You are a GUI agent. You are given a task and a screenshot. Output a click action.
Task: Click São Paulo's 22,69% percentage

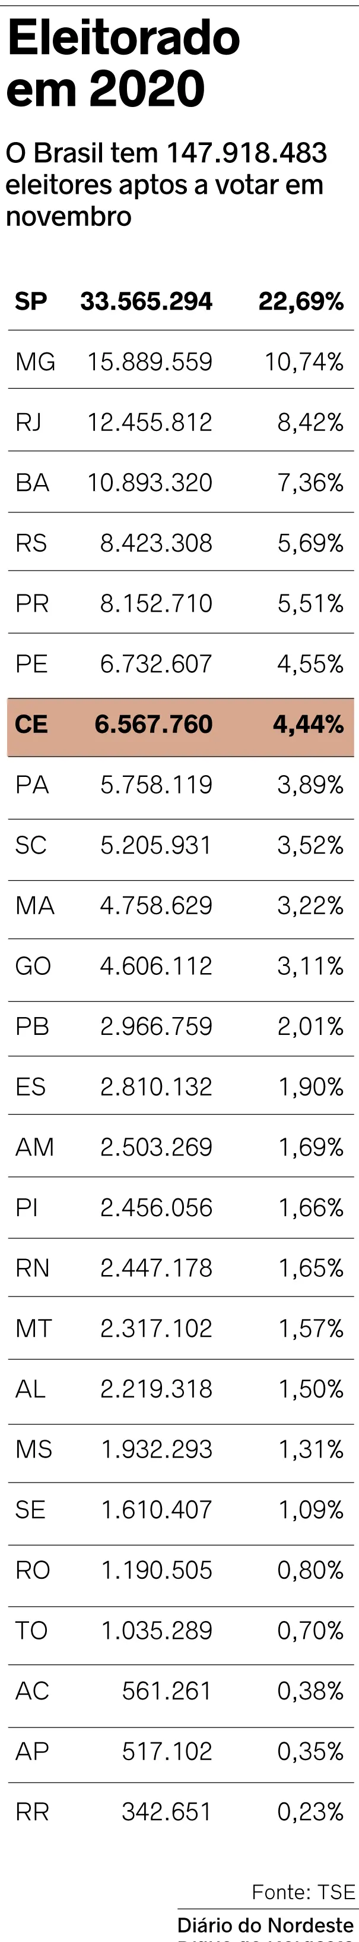[301, 301]
